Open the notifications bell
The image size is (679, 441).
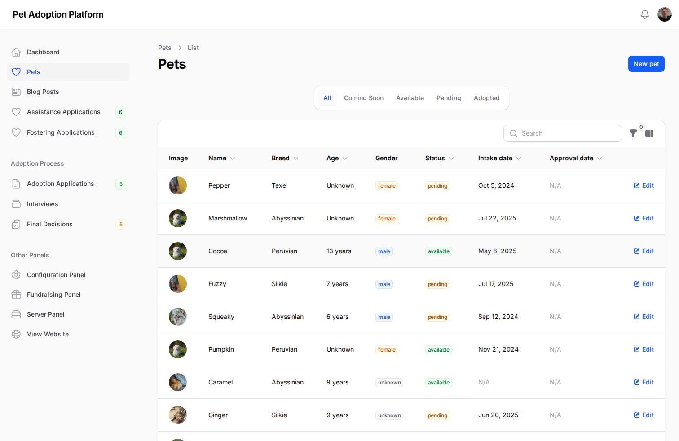(x=645, y=14)
